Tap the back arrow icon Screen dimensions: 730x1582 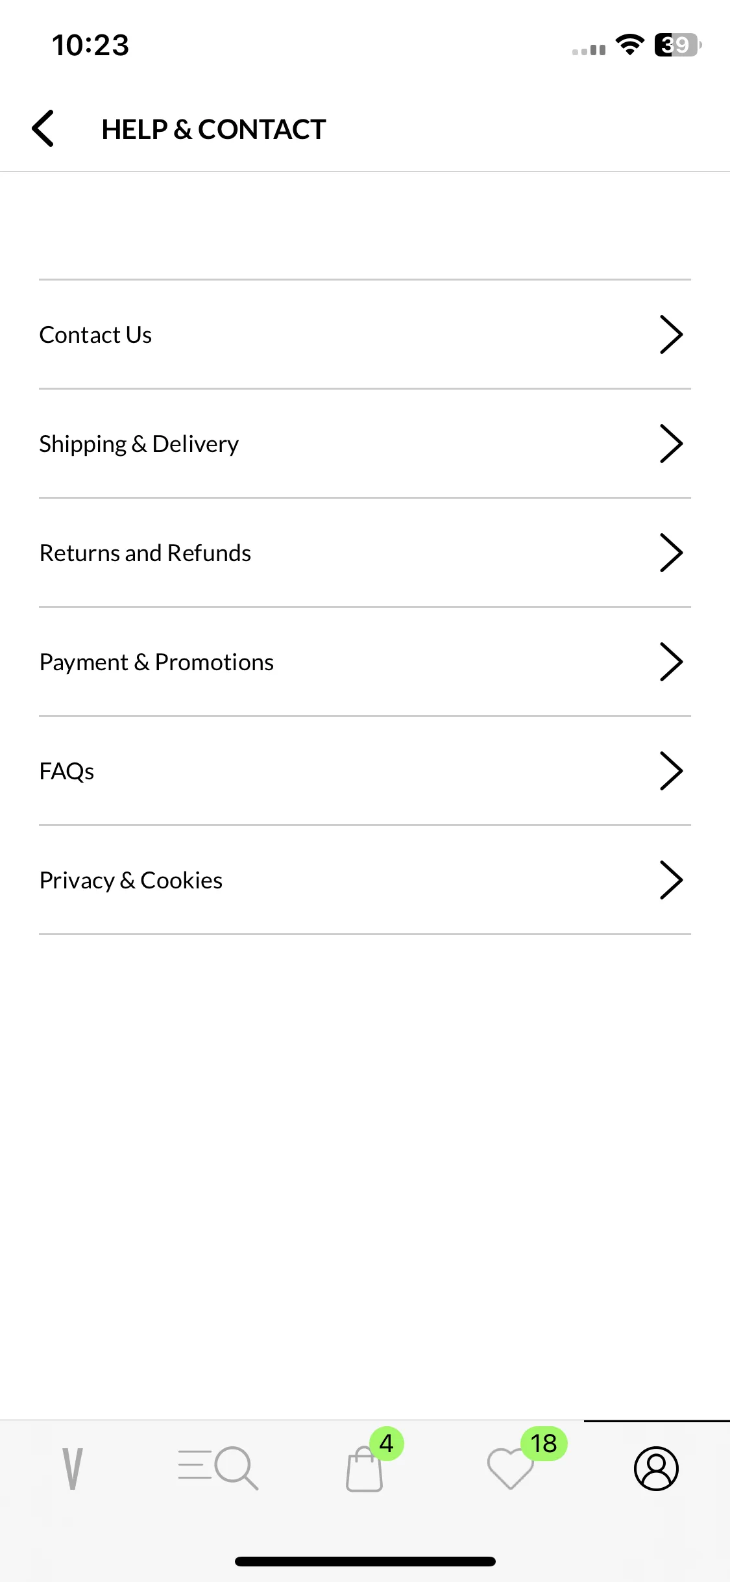click(x=43, y=129)
